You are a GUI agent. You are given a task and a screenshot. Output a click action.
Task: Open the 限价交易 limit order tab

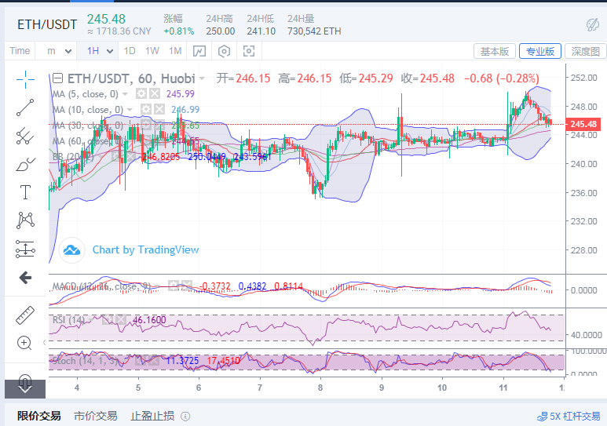[39, 416]
